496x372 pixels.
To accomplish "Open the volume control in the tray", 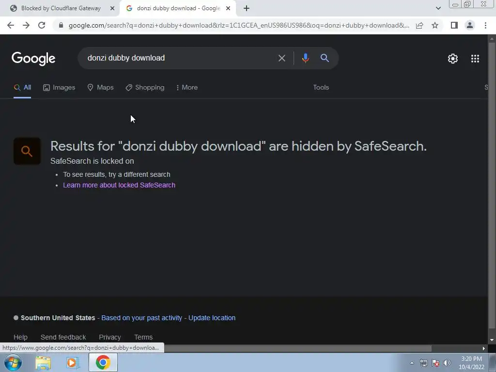I will click(x=447, y=363).
